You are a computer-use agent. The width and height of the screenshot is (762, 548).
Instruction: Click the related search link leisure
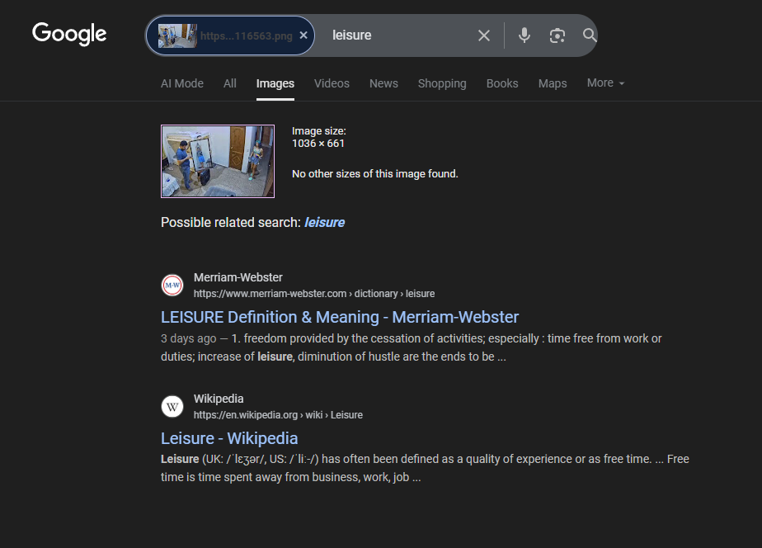pos(324,222)
